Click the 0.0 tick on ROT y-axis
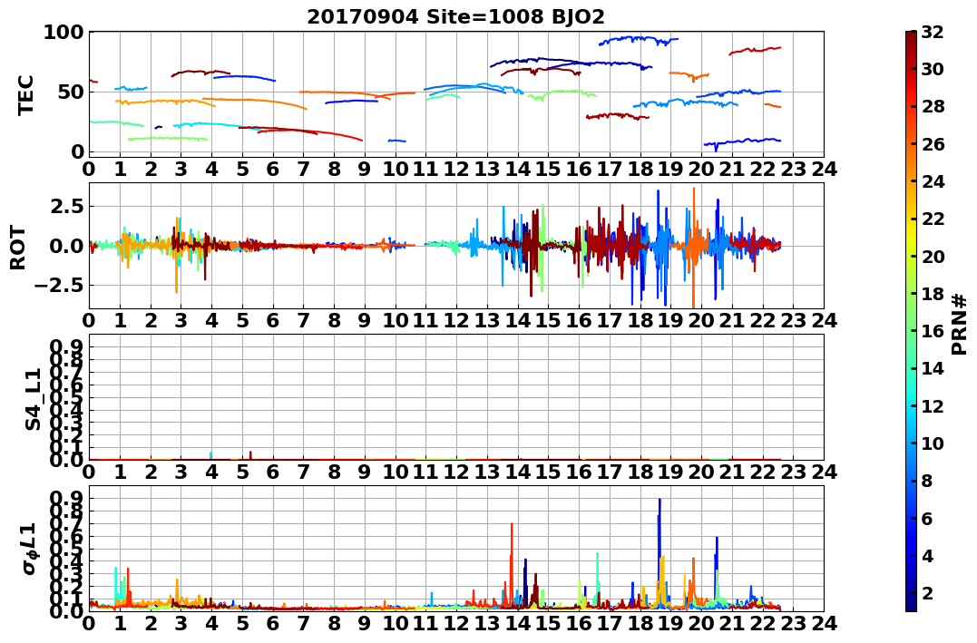 [66, 246]
